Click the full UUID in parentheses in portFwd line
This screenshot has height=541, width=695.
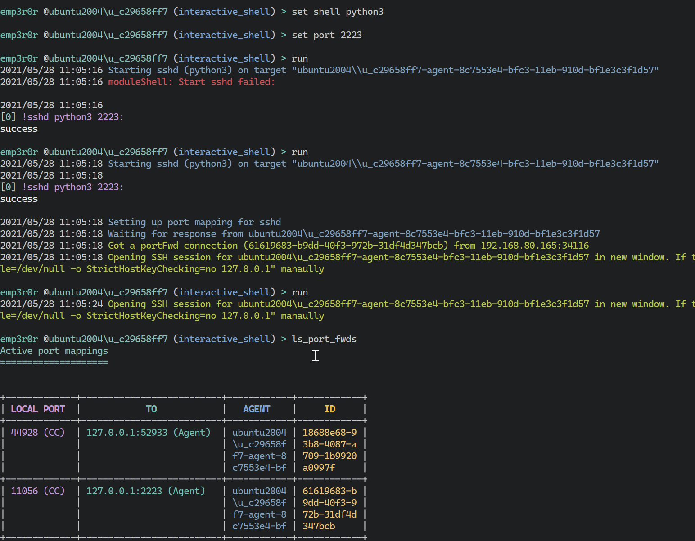(346, 246)
